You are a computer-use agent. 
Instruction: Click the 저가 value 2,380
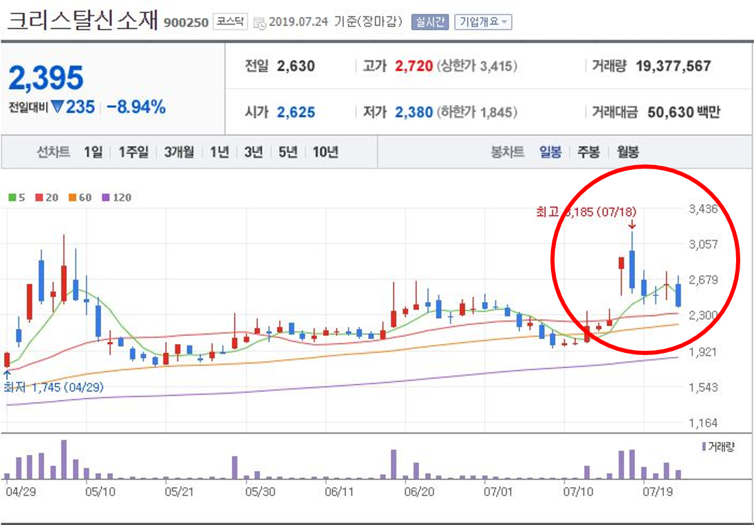point(413,113)
